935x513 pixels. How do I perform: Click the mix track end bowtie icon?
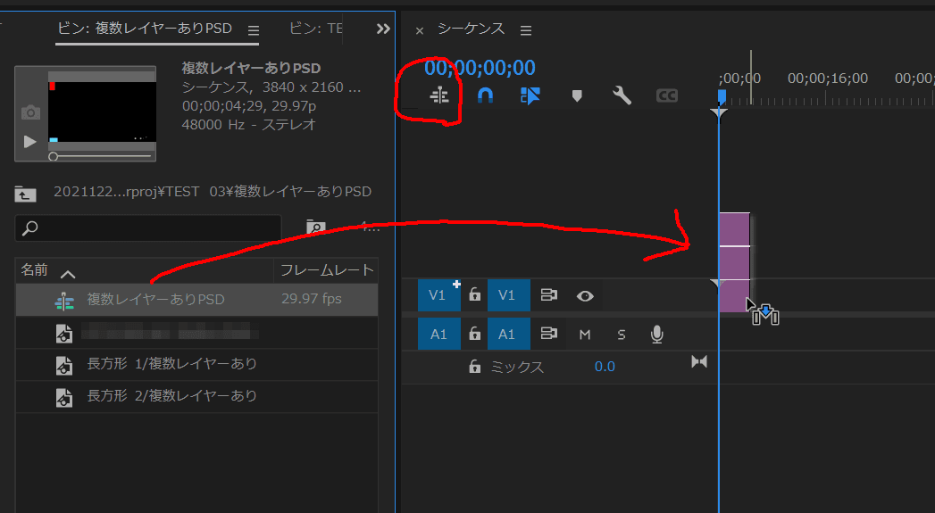tap(699, 361)
